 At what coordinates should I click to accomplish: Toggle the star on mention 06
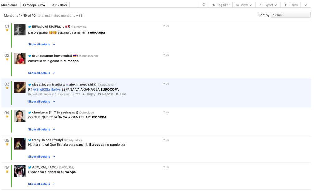pyautogui.click(x=7, y=171)
